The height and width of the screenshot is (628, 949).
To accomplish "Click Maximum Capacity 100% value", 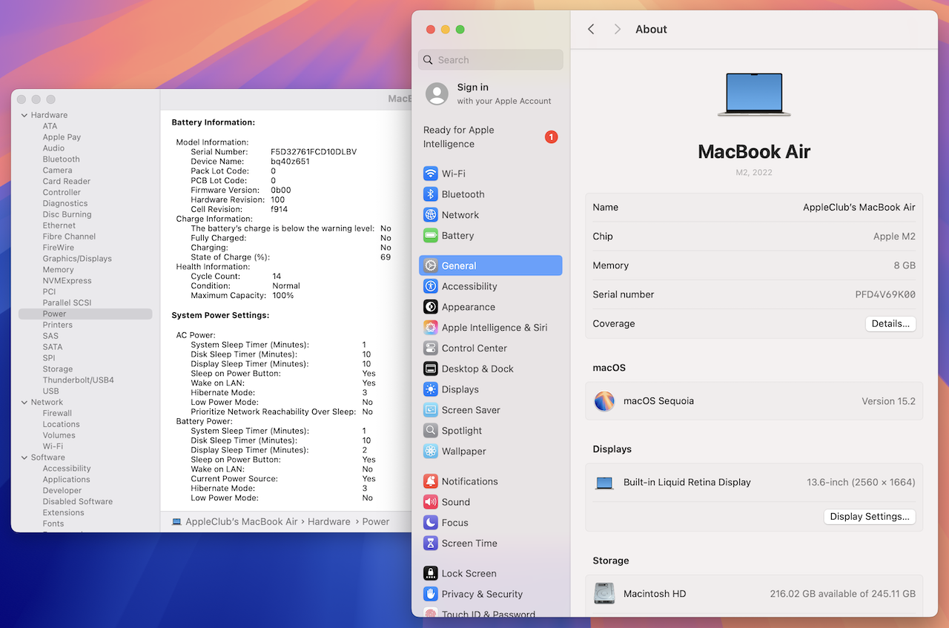I will [283, 296].
